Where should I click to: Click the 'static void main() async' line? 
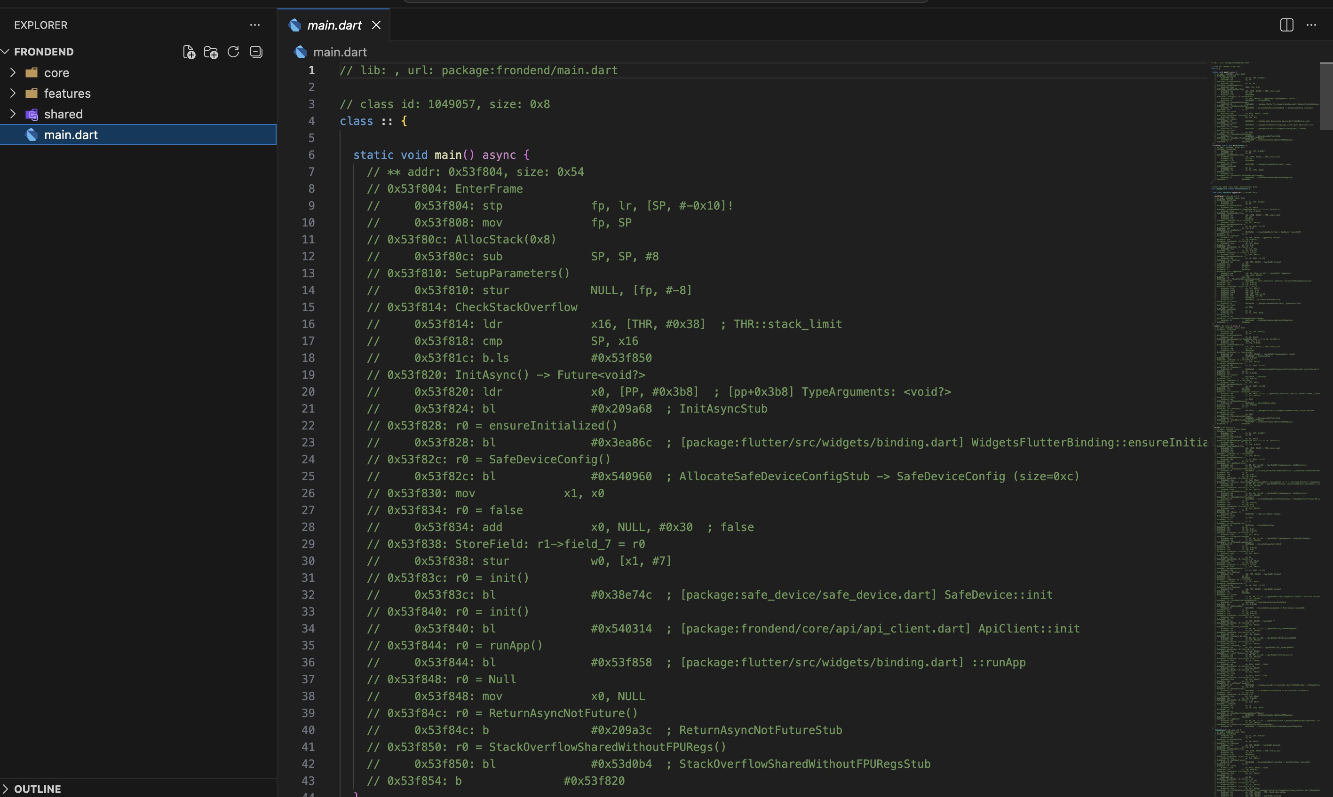coord(441,155)
